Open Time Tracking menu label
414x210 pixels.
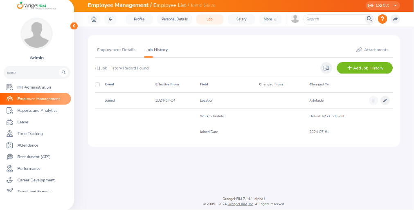click(x=30, y=134)
